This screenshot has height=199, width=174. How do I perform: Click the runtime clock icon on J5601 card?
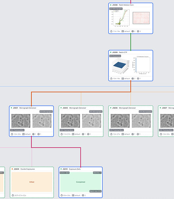(x=12, y=134)
